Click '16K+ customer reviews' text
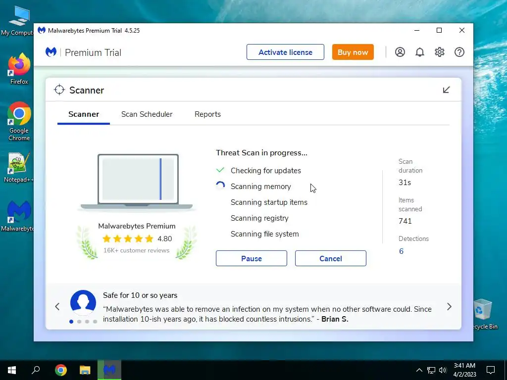The height and width of the screenshot is (380, 507). click(x=136, y=250)
